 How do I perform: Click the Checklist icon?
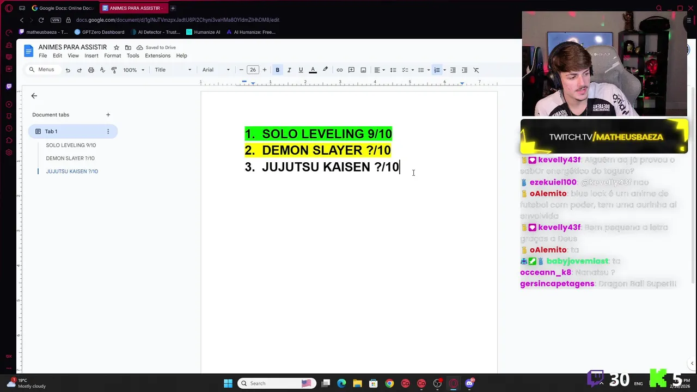point(405,70)
